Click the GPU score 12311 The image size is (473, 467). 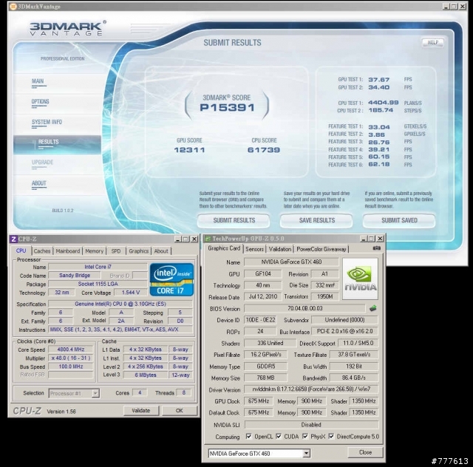pyautogui.click(x=189, y=150)
